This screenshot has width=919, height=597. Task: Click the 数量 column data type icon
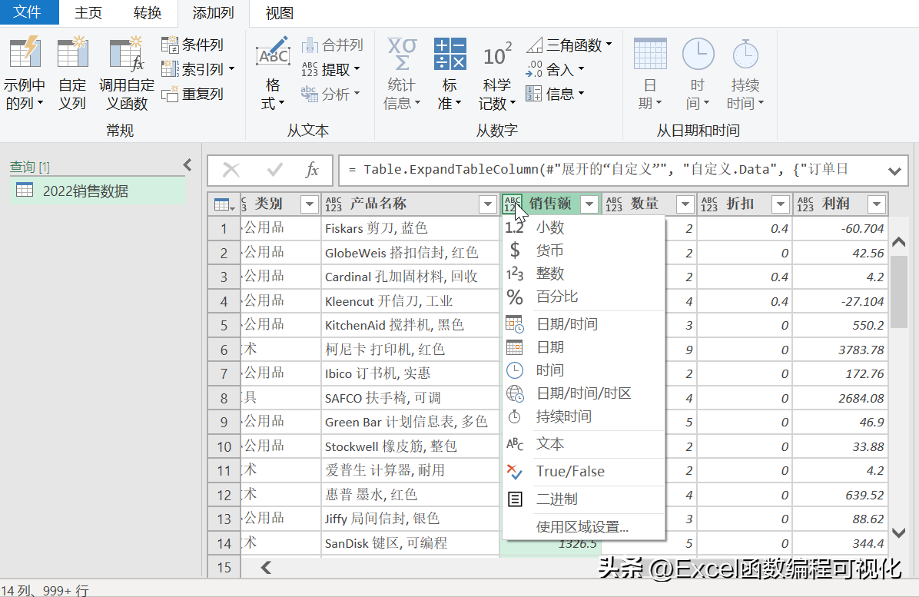614,204
